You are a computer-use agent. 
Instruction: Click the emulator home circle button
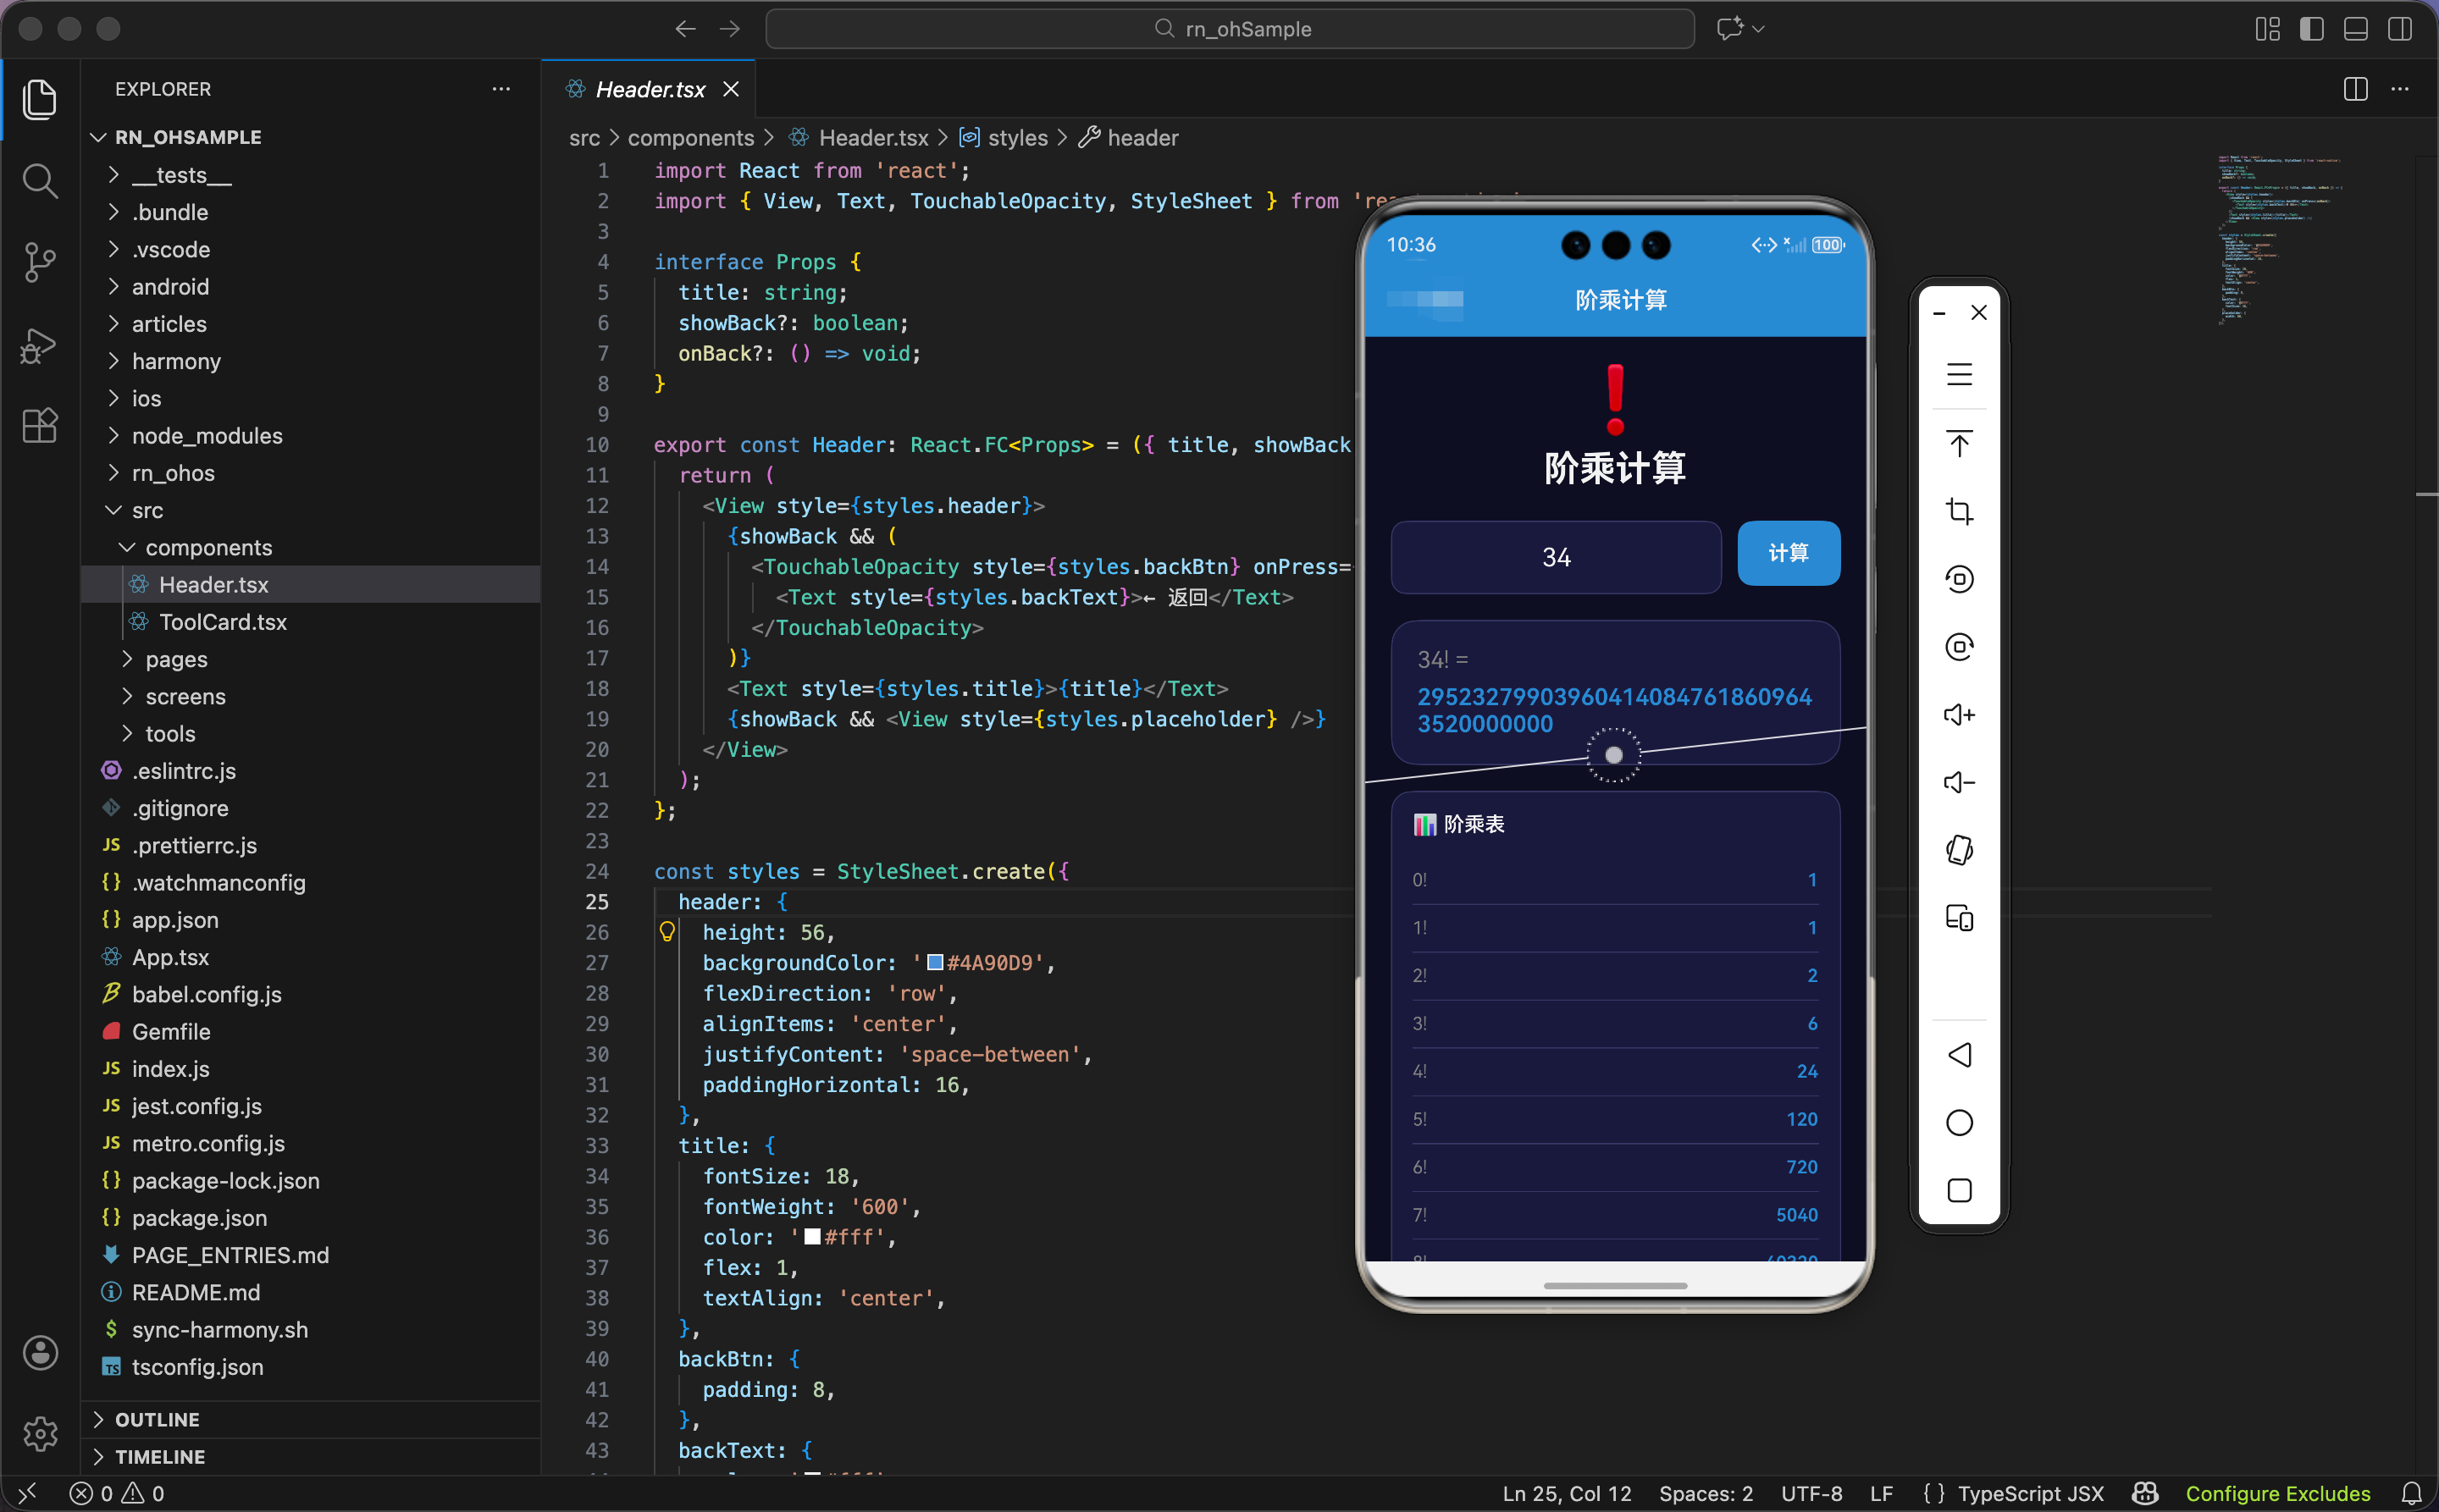pyautogui.click(x=1959, y=1123)
